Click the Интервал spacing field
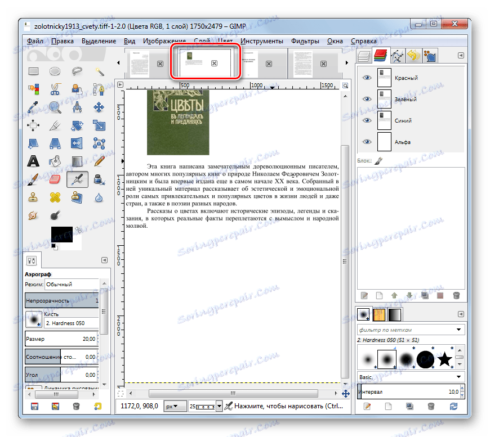The width and height of the screenshot is (490, 437). pyautogui.click(x=411, y=392)
